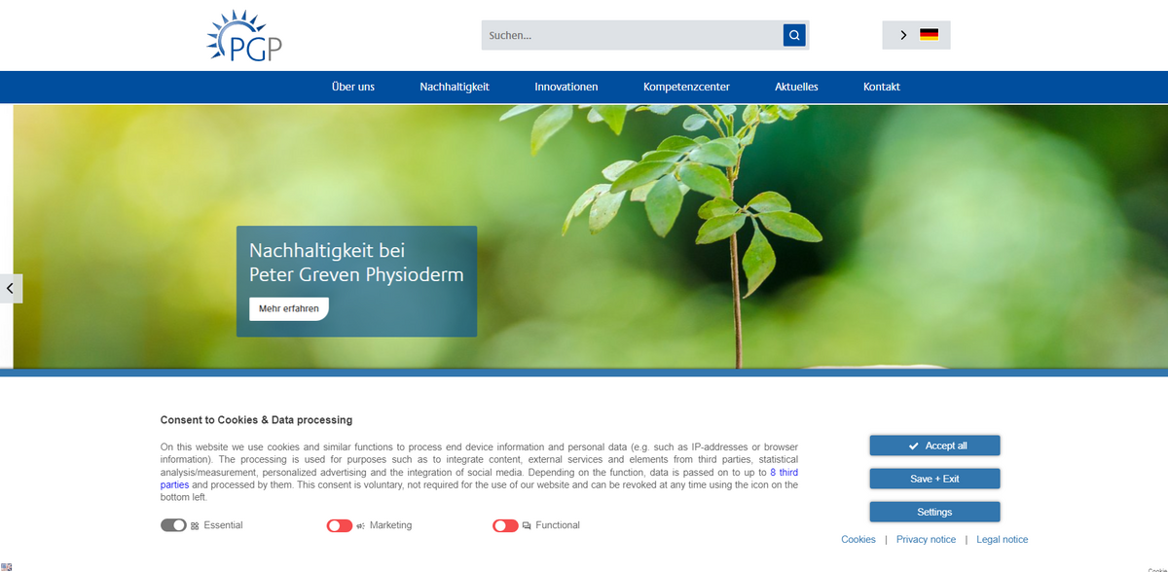Open the Kompetenzcenter menu
The image size is (1168, 572).
[686, 87]
